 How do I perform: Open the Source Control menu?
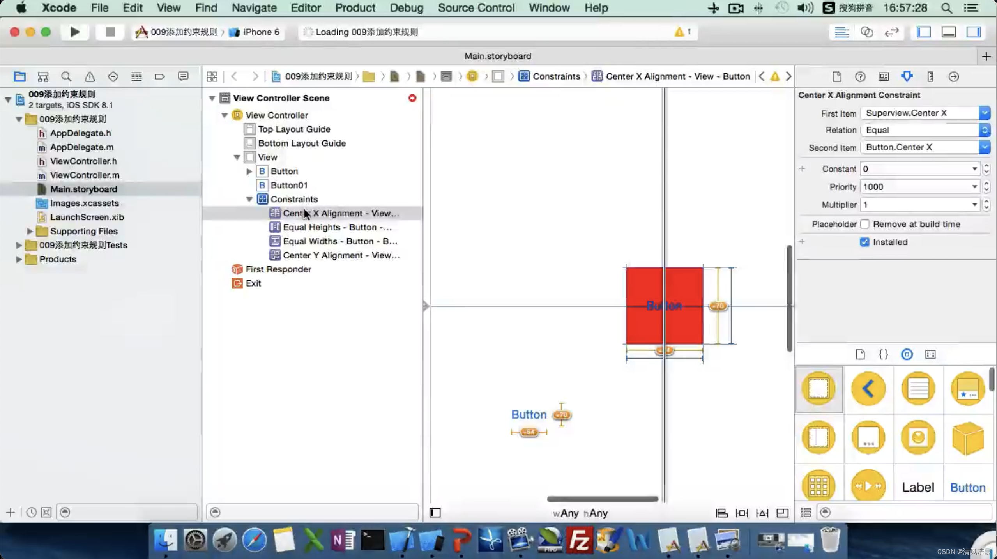[x=476, y=8]
